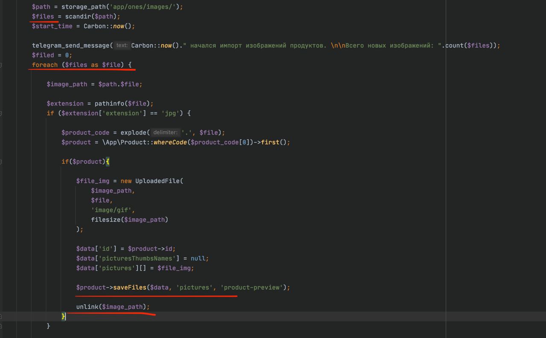Click the $image_path constructor argument line
546x338 pixels.
click(x=113, y=191)
